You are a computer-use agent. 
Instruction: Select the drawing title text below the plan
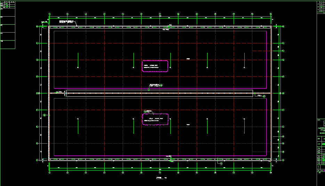pos(162,178)
